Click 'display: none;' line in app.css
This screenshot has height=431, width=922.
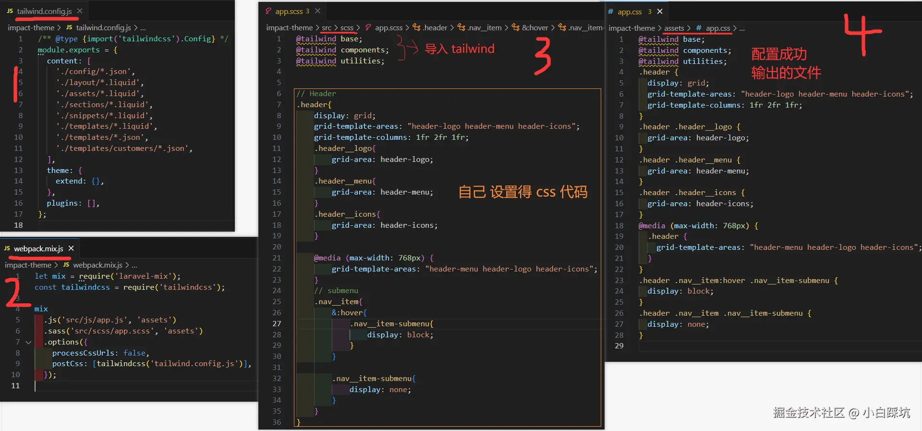click(678, 324)
